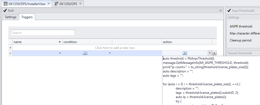
Task: Click the InstallerView tab icon
Action: point(6,4)
